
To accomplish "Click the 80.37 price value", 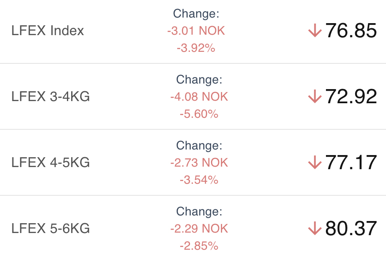I will pos(351,229).
